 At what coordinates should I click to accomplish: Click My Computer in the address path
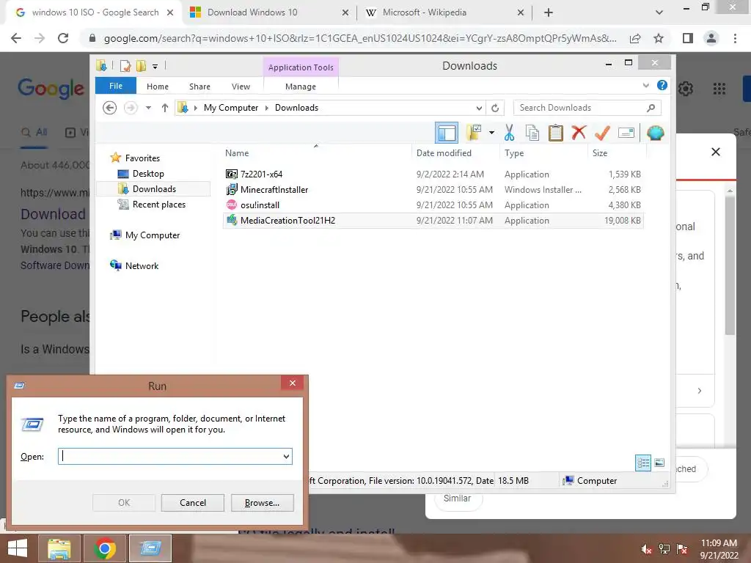click(x=231, y=108)
